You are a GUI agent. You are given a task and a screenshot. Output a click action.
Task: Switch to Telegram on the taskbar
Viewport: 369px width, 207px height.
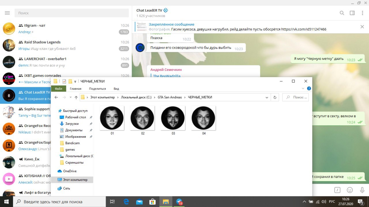coord(179,202)
